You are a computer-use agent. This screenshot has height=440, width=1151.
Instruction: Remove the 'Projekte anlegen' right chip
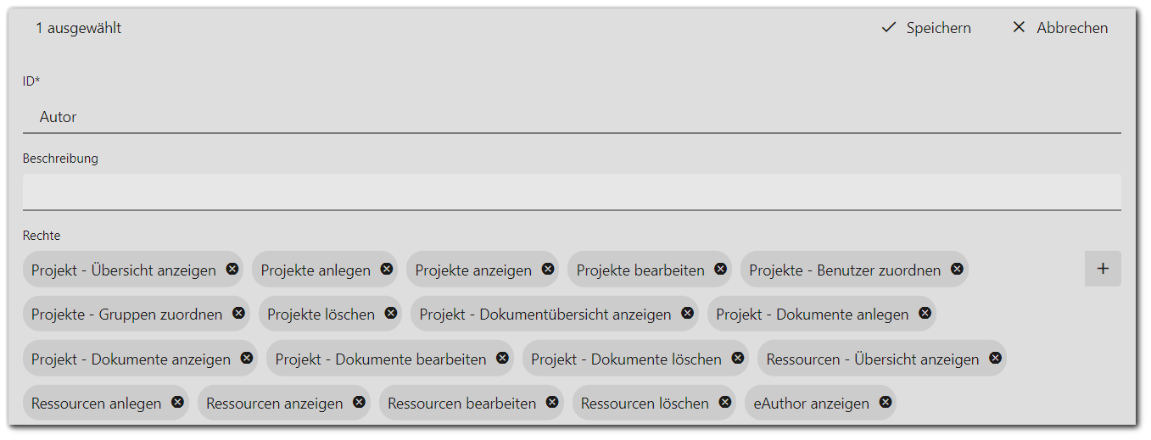coord(387,269)
